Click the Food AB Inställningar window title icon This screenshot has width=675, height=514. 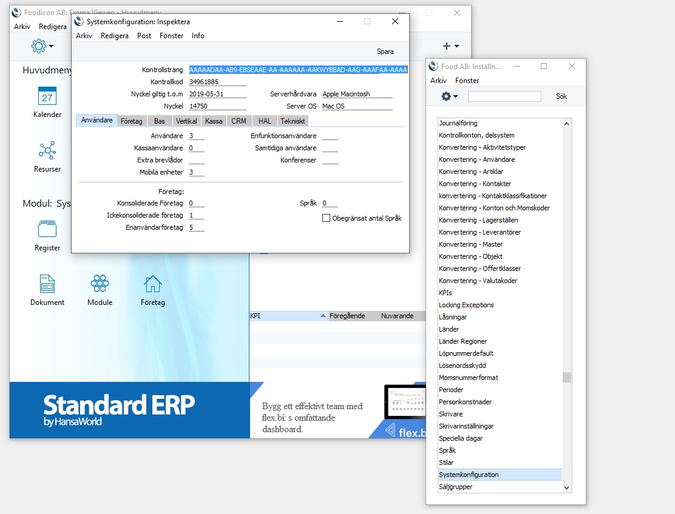433,66
